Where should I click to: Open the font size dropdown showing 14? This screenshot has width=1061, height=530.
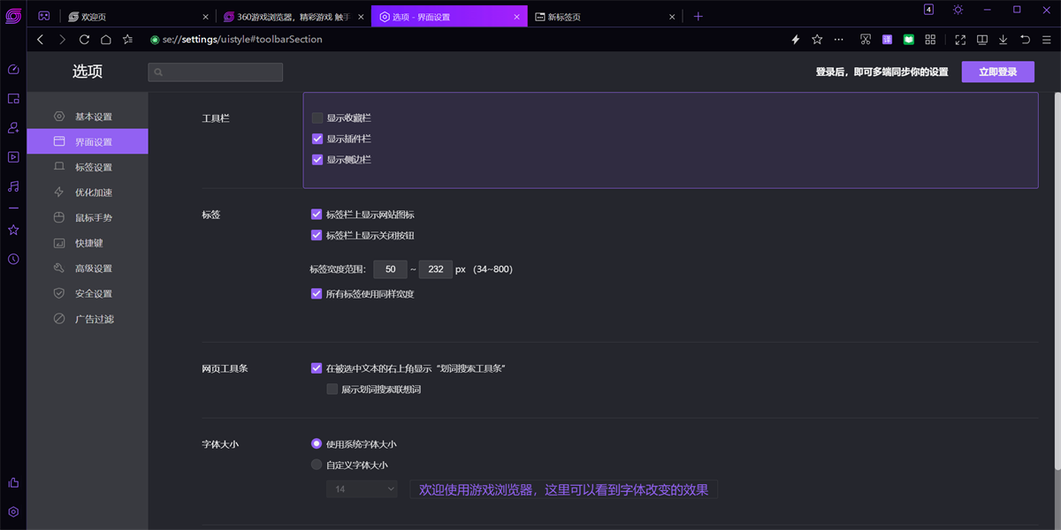pyautogui.click(x=362, y=488)
